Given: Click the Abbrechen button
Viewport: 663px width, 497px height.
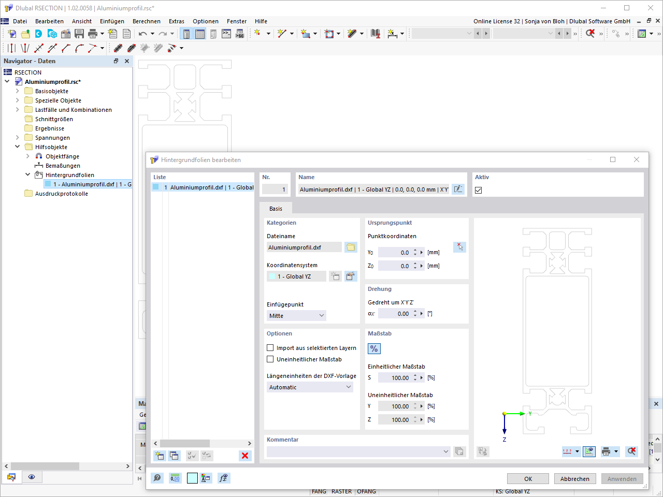Looking at the screenshot, I should (x=575, y=479).
